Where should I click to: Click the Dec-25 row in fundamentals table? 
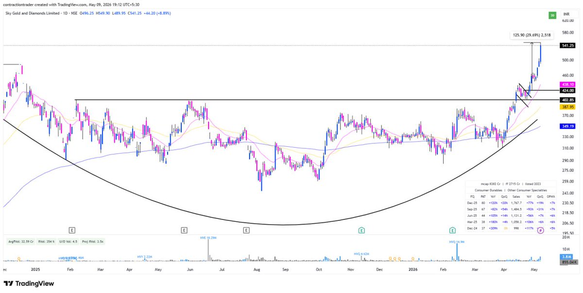[510, 203]
